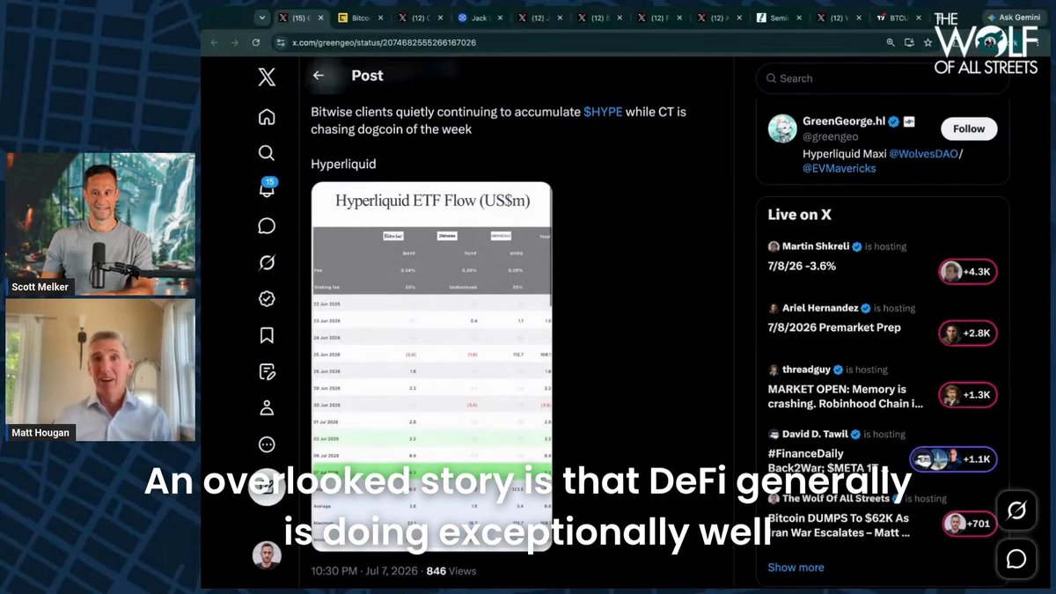The height and width of the screenshot is (594, 1056).
Task: Open the @EVMavericks mention link
Action: (x=840, y=168)
